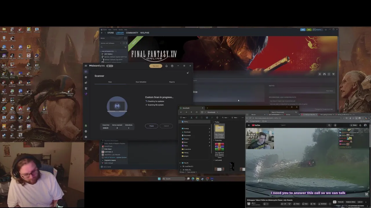Click the Delete trash icon in File Explorer
The width and height of the screenshot is (371, 208).
coord(217,118)
